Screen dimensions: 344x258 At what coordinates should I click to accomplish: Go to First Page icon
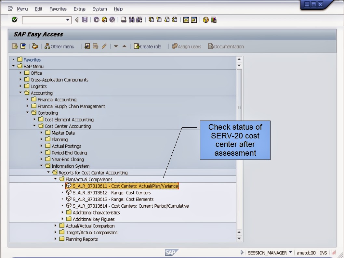pyautogui.click(x=151, y=20)
